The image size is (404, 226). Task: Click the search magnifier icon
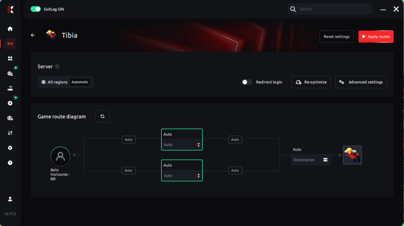pos(293,9)
